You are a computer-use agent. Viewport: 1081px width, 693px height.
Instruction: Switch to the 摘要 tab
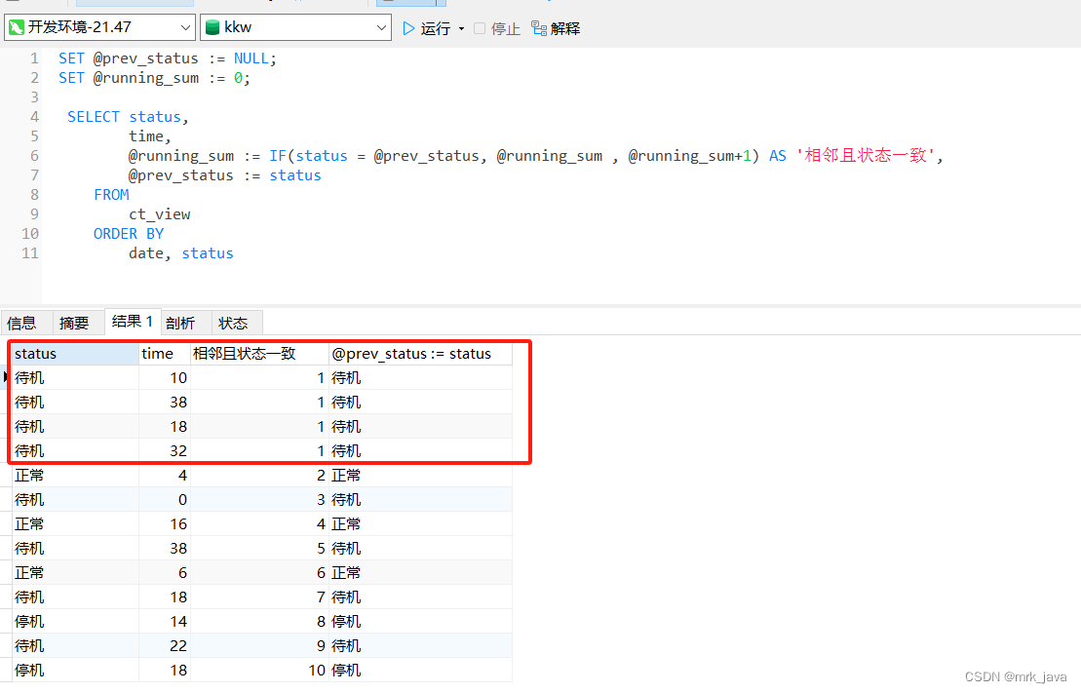point(74,323)
